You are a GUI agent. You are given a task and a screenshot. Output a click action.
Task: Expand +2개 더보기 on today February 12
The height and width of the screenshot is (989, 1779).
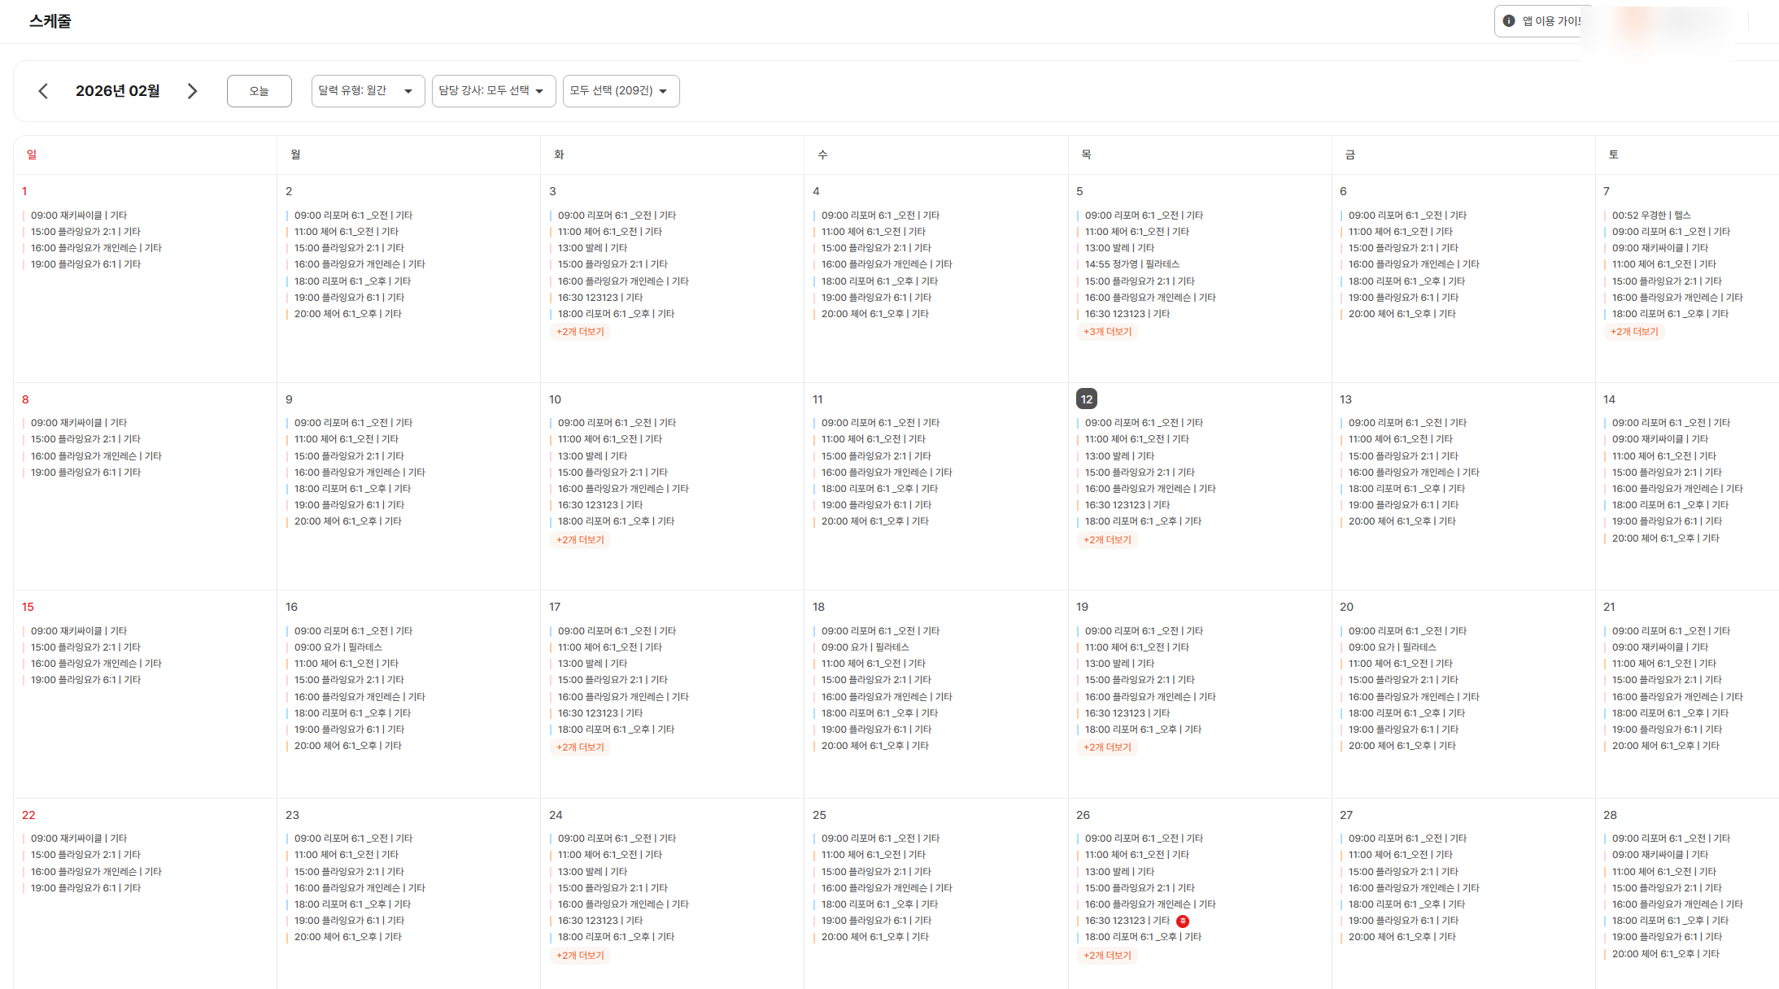pyautogui.click(x=1107, y=540)
